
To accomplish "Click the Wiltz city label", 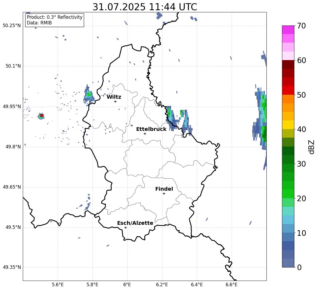I will [x=114, y=97].
